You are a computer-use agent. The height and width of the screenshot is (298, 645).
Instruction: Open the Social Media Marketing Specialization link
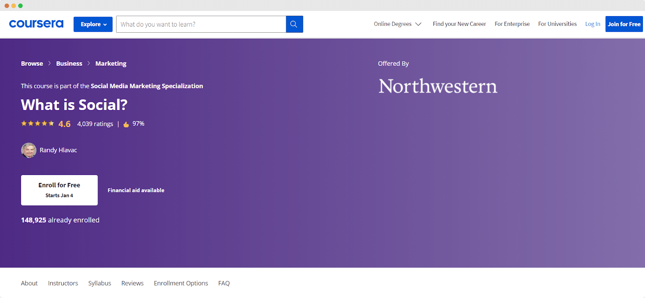coord(147,86)
